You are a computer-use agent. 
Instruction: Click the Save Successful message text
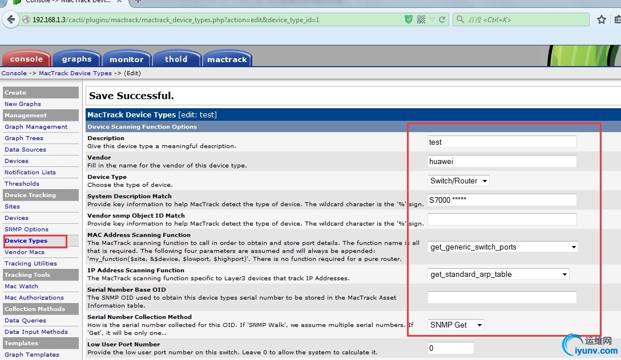[131, 96]
